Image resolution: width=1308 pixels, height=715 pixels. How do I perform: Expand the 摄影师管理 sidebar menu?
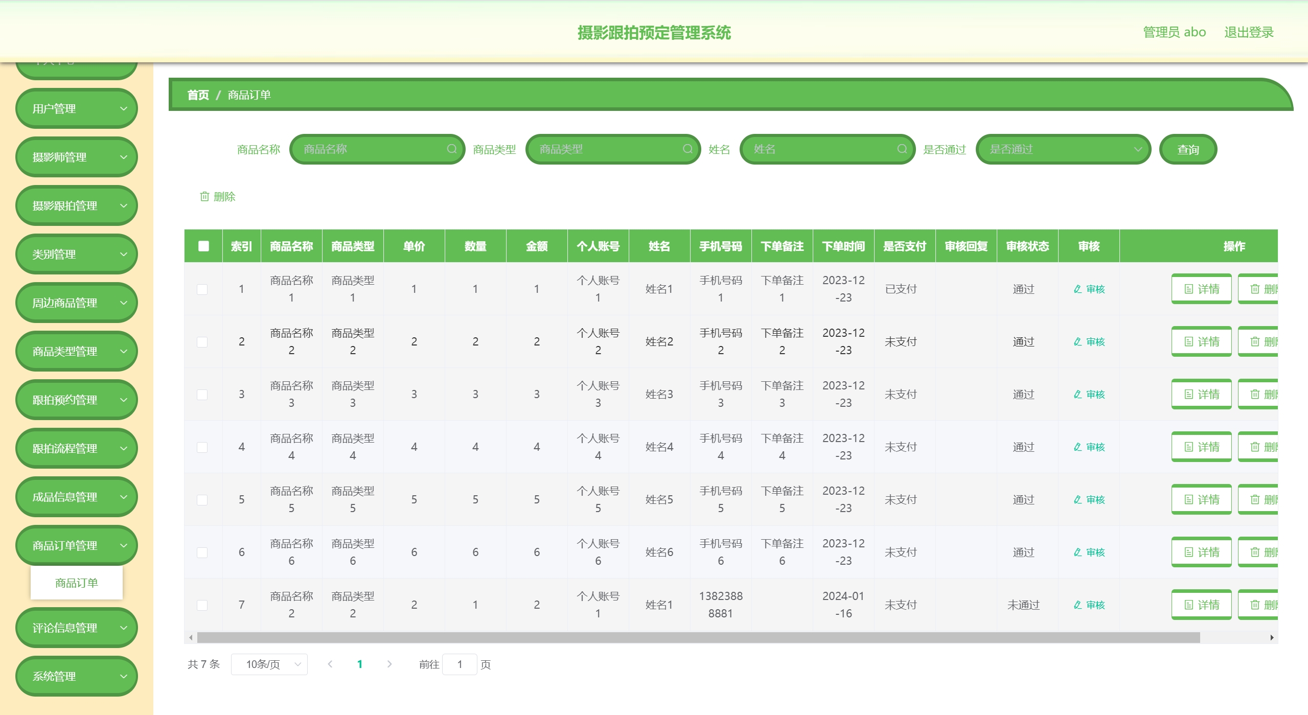coord(77,157)
